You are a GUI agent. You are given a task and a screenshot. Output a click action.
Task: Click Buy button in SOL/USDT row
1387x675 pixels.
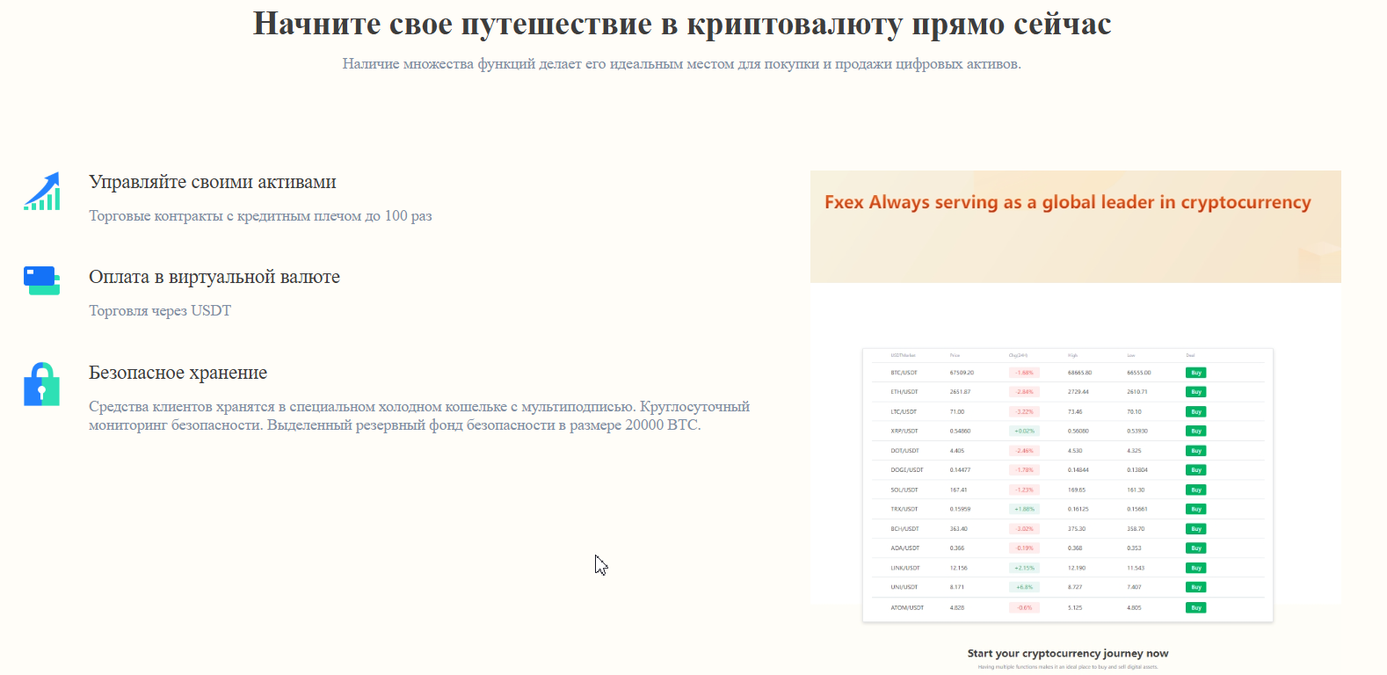point(1195,490)
